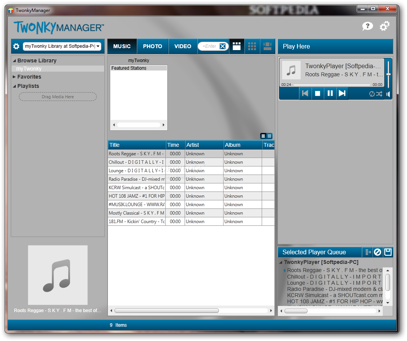Skip to the next track
Image resolution: width=407 pixels, height=341 pixels.
(342, 93)
